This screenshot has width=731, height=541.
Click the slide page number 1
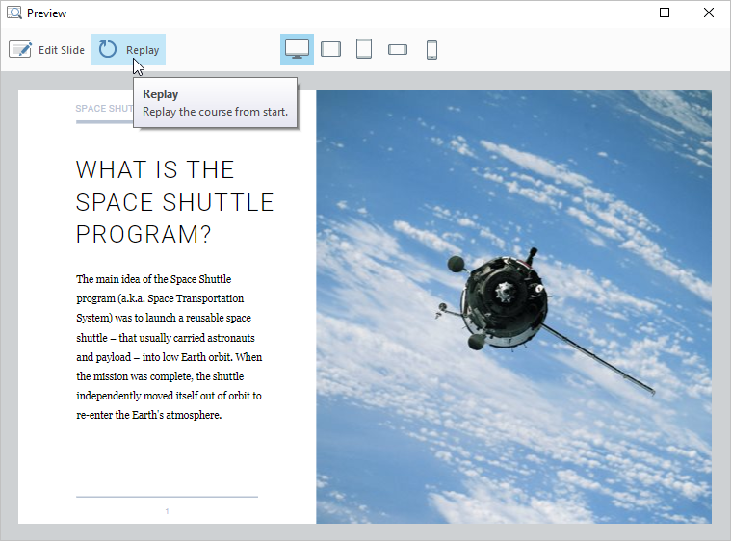click(x=167, y=511)
